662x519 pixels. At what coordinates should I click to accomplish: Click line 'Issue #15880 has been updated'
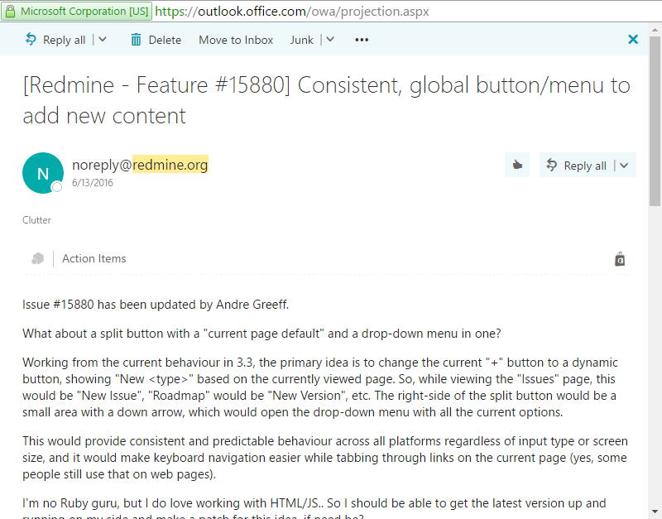click(x=156, y=305)
